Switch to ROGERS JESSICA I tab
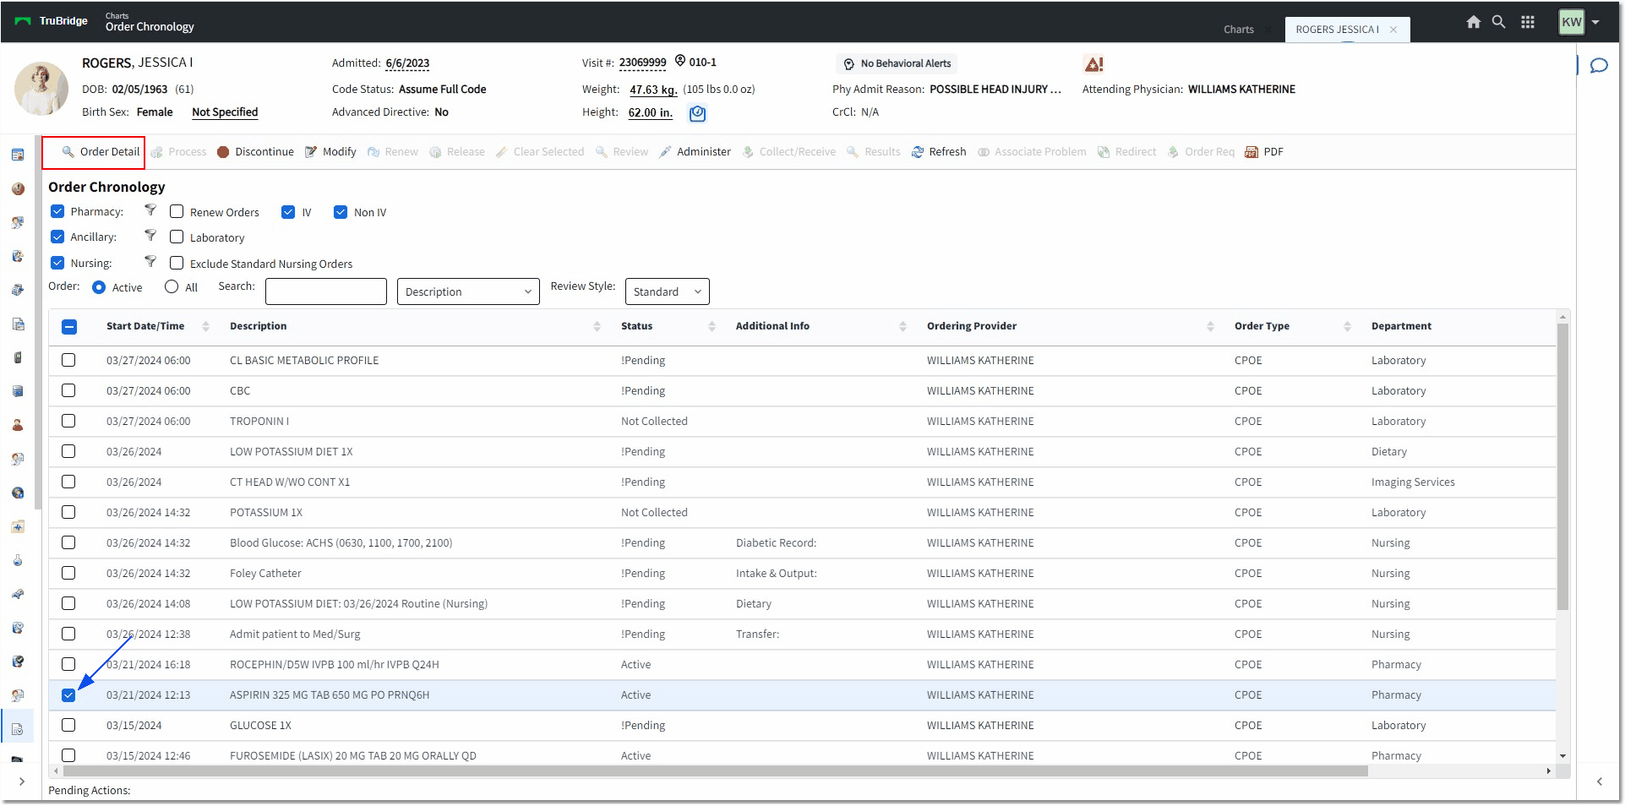Viewport: 1625px width, 806px height. pyautogui.click(x=1337, y=30)
